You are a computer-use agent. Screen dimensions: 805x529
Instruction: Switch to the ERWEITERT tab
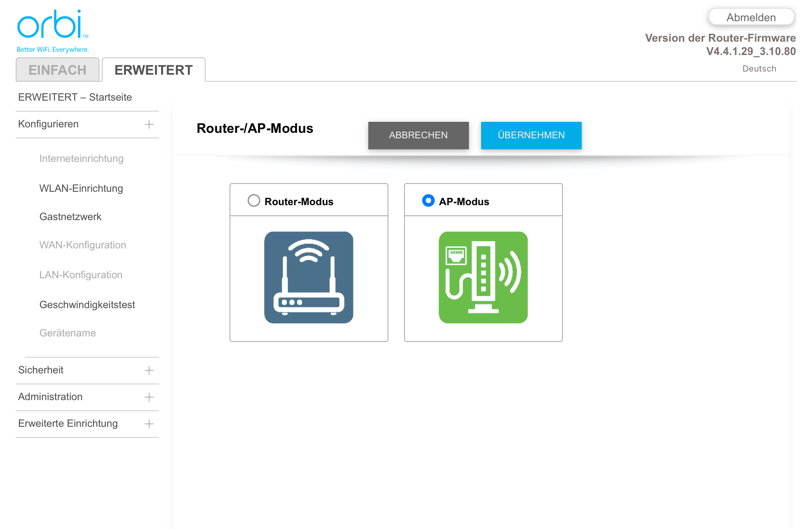pyautogui.click(x=153, y=70)
